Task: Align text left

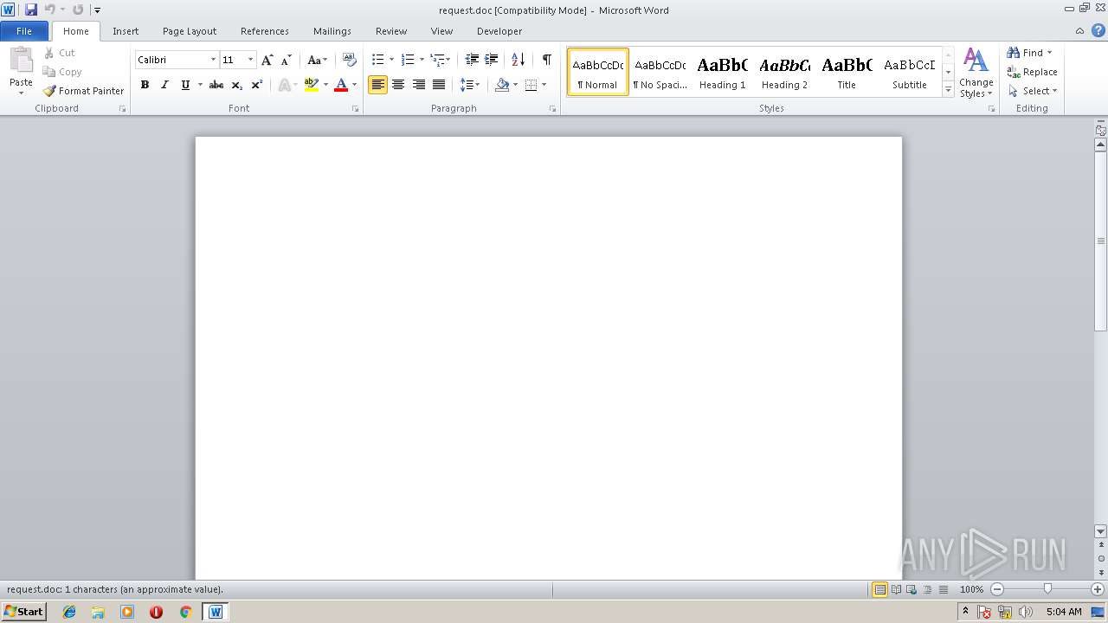Action: (x=377, y=85)
